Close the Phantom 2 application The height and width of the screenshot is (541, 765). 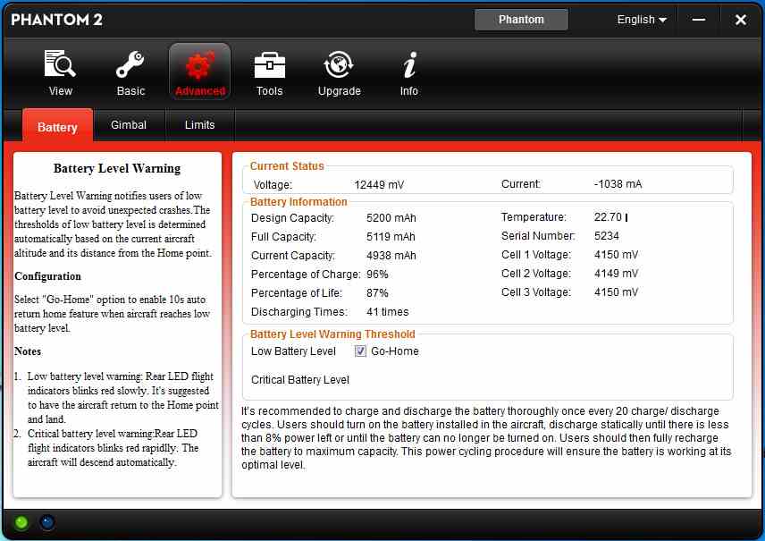tap(740, 20)
